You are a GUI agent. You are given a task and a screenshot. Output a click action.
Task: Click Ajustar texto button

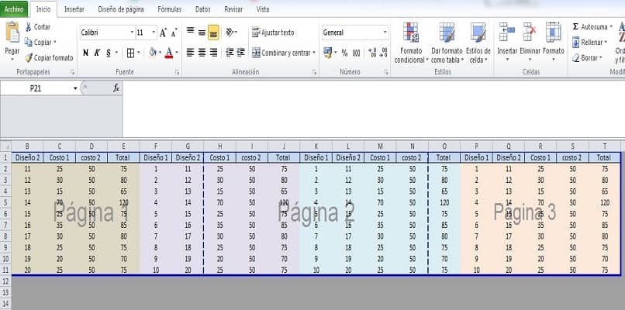pos(273,33)
